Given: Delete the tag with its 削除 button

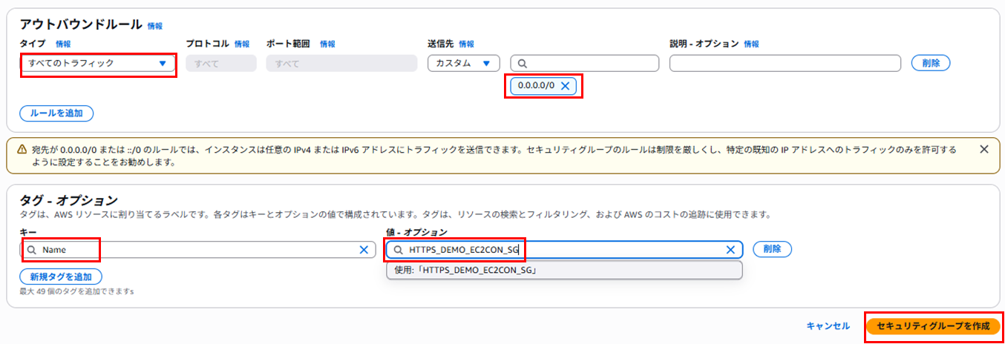Looking at the screenshot, I should (772, 249).
